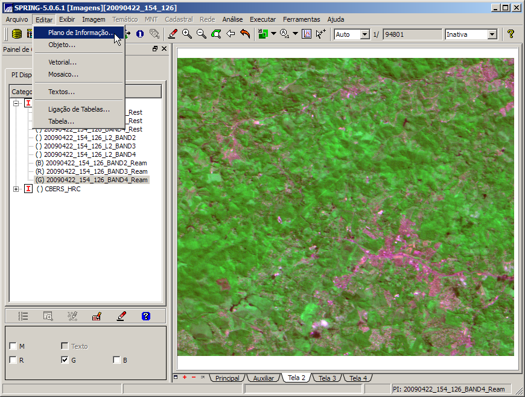This screenshot has width=525, height=397.
Task: Click the blue info icon in toolbar
Action: (140, 34)
